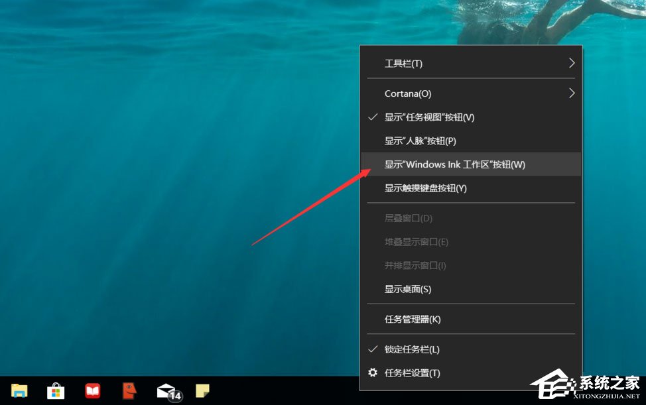This screenshot has width=646, height=405.
Task: Select 显示"Windows Ink 工作区"按钮
Action: point(454,164)
